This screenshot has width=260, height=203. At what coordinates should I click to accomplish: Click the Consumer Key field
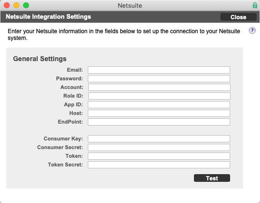point(159,139)
